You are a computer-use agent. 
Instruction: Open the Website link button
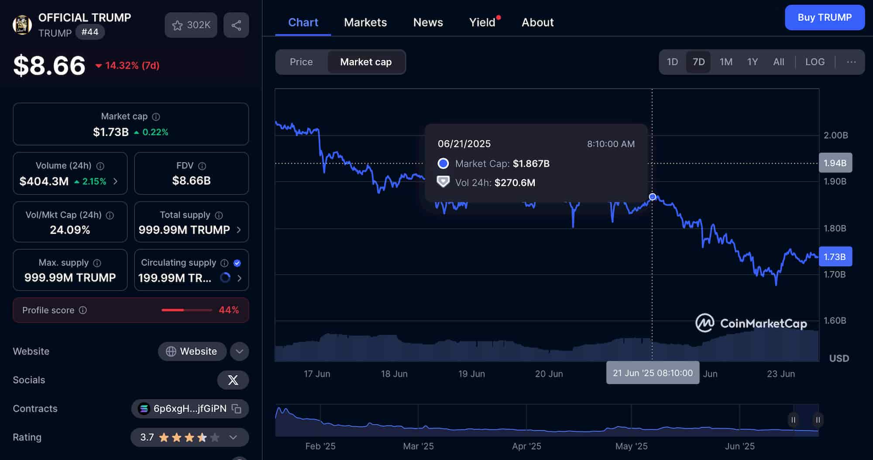point(192,351)
